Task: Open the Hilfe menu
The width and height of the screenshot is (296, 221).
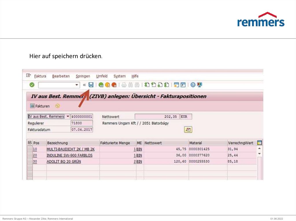Action: click(x=135, y=76)
